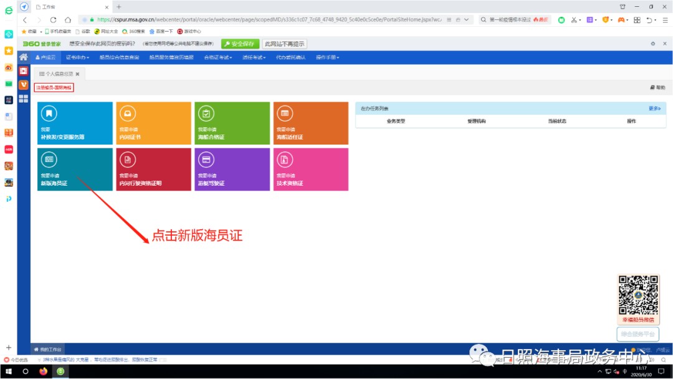The height and width of the screenshot is (387, 673).
Task: Click the plus icon at sidebar bottom
Action: tap(9, 348)
